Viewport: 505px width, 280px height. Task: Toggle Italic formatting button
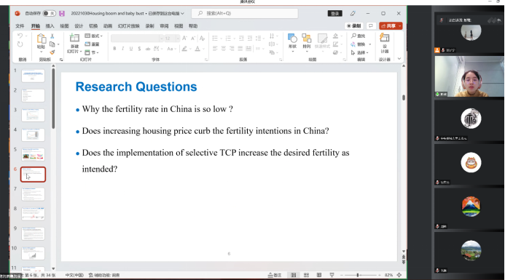pyautogui.click(x=122, y=49)
